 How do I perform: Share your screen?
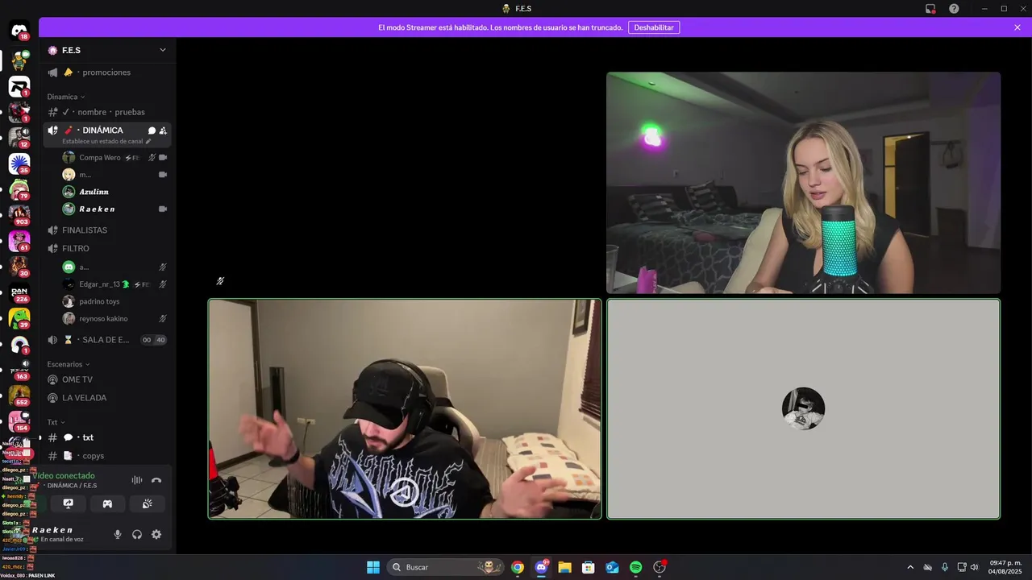tap(69, 503)
